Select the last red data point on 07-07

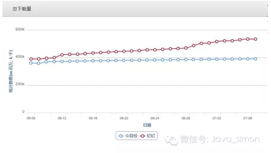pos(256,39)
